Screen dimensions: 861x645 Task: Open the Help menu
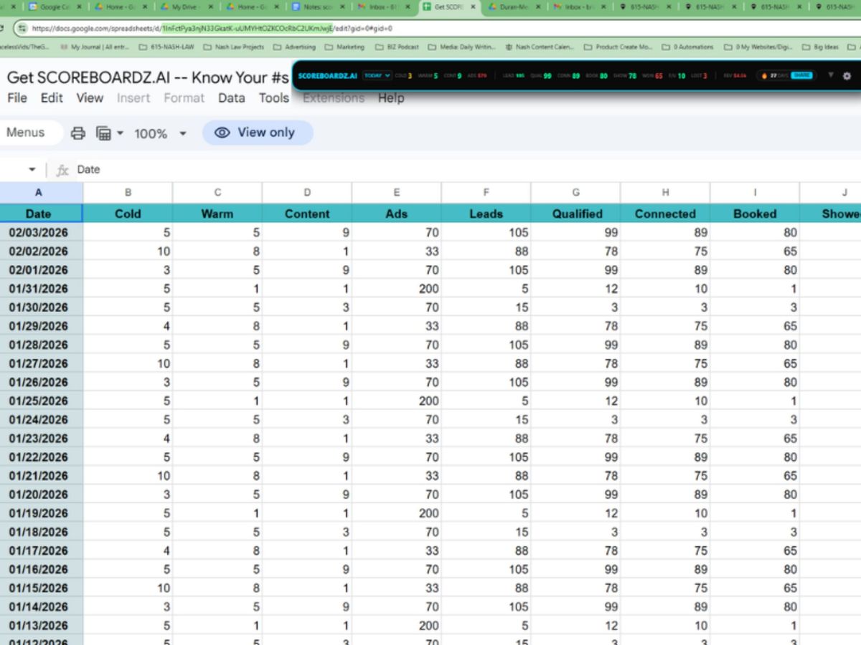click(x=391, y=98)
